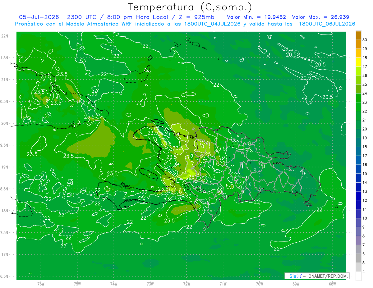Image resolution: width=373 pixels, height=288 pixels.
Task: Click the colorbar label "24"
Action: coord(365,93)
